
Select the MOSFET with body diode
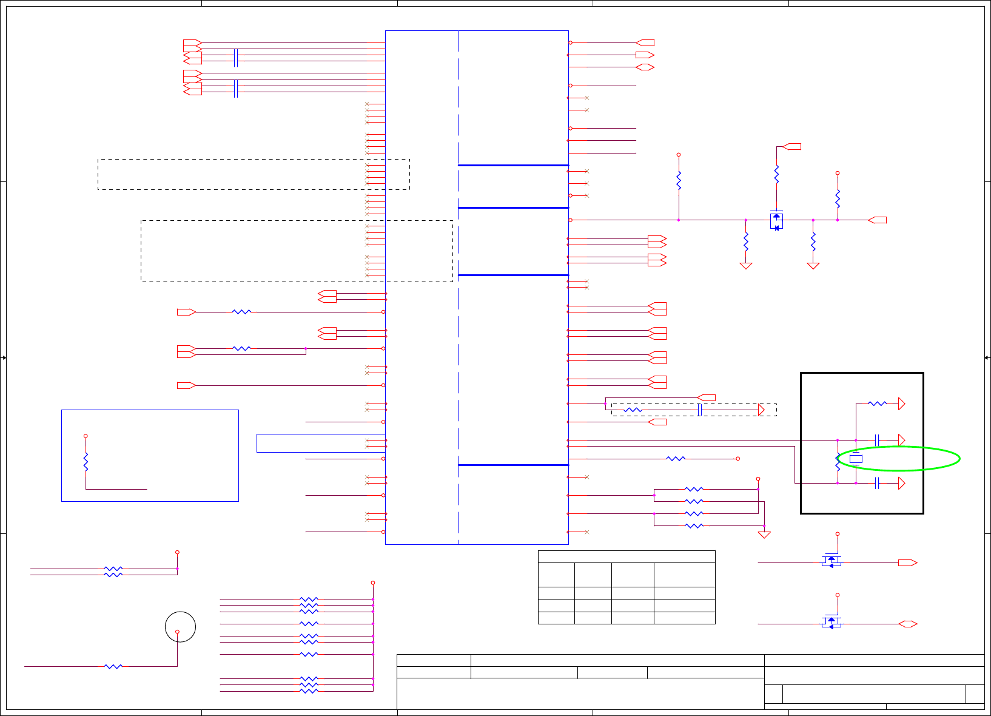pyautogui.click(x=776, y=220)
